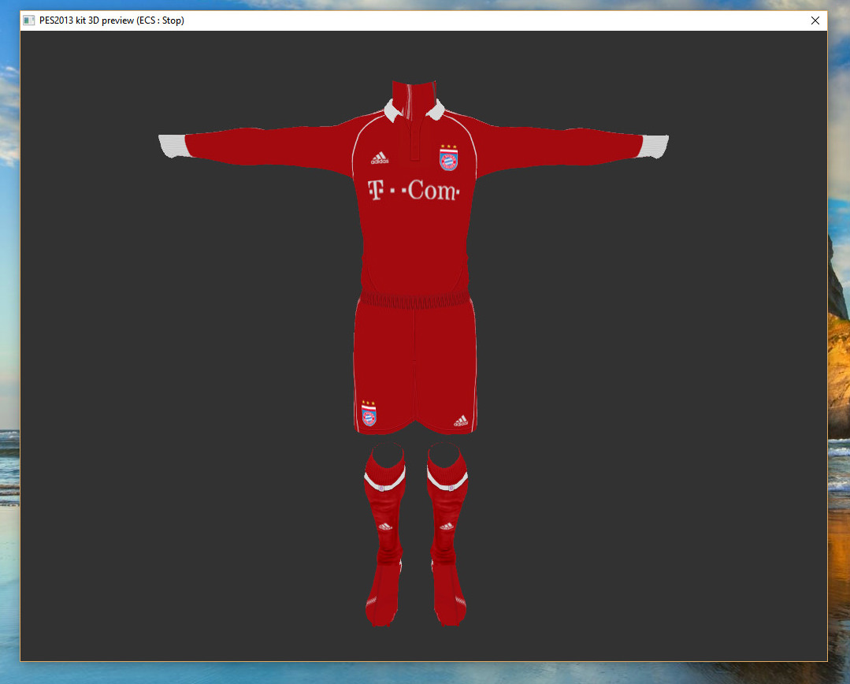
Task: Select the adidas logo on the right sock
Action: (x=447, y=526)
